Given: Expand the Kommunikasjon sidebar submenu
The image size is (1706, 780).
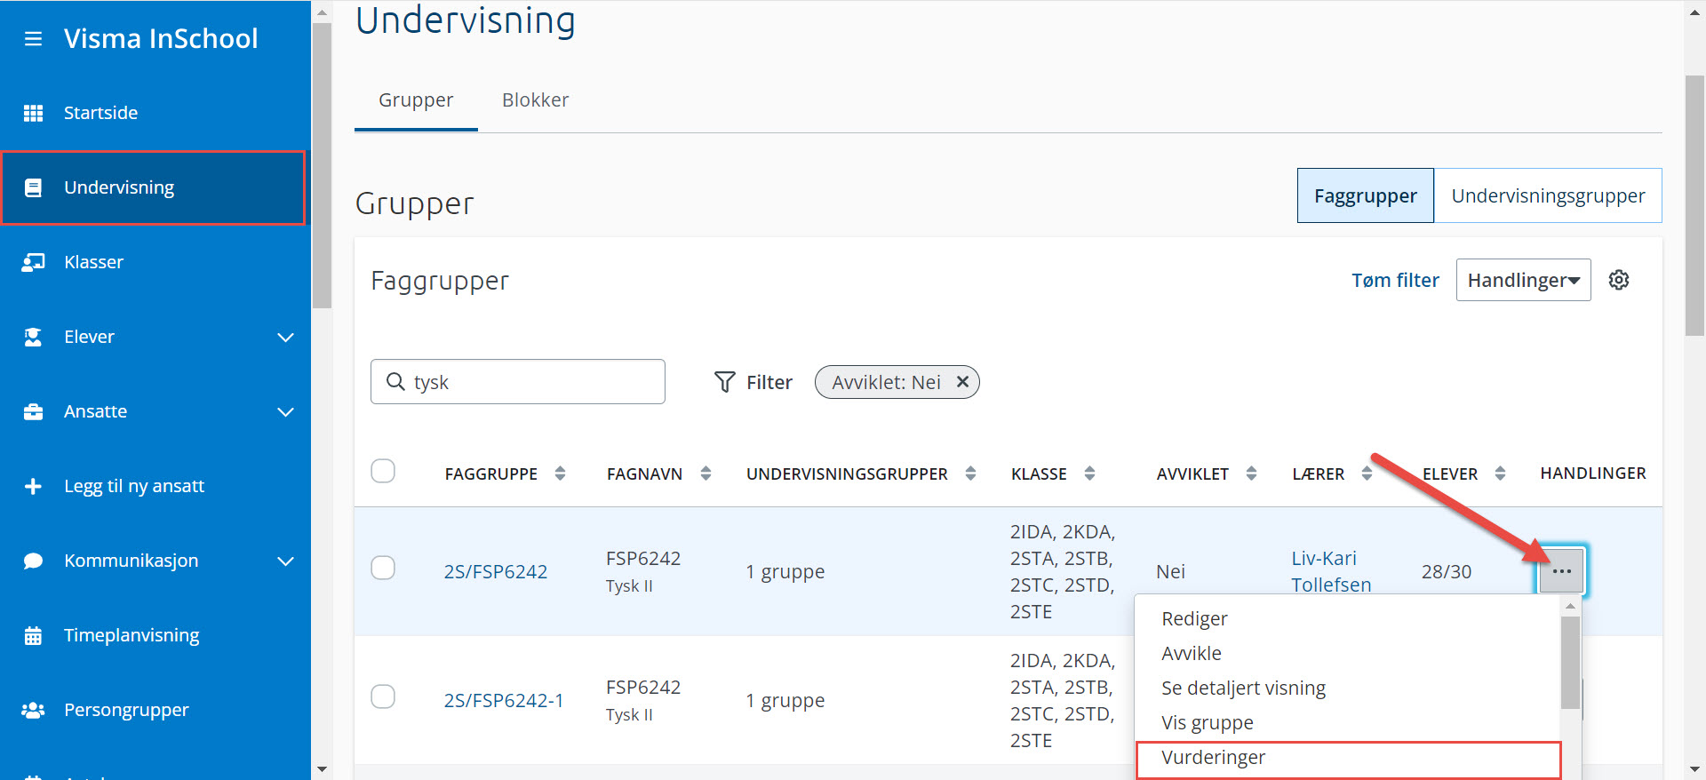Looking at the screenshot, I should pos(285,561).
